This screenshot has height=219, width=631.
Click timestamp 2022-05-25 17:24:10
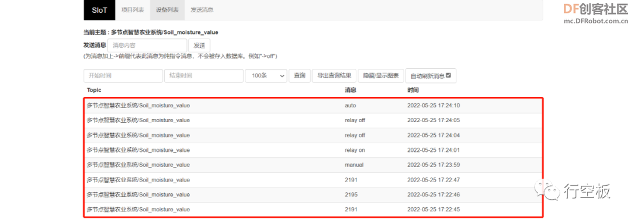[x=434, y=106]
